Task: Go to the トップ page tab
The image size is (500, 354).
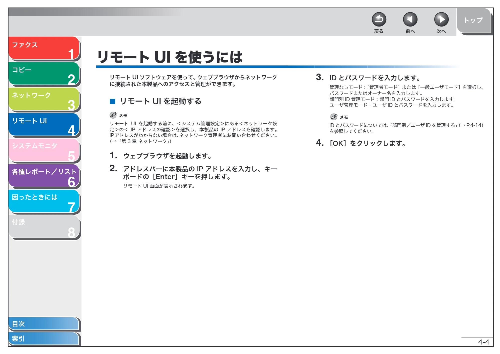Action: (x=474, y=21)
